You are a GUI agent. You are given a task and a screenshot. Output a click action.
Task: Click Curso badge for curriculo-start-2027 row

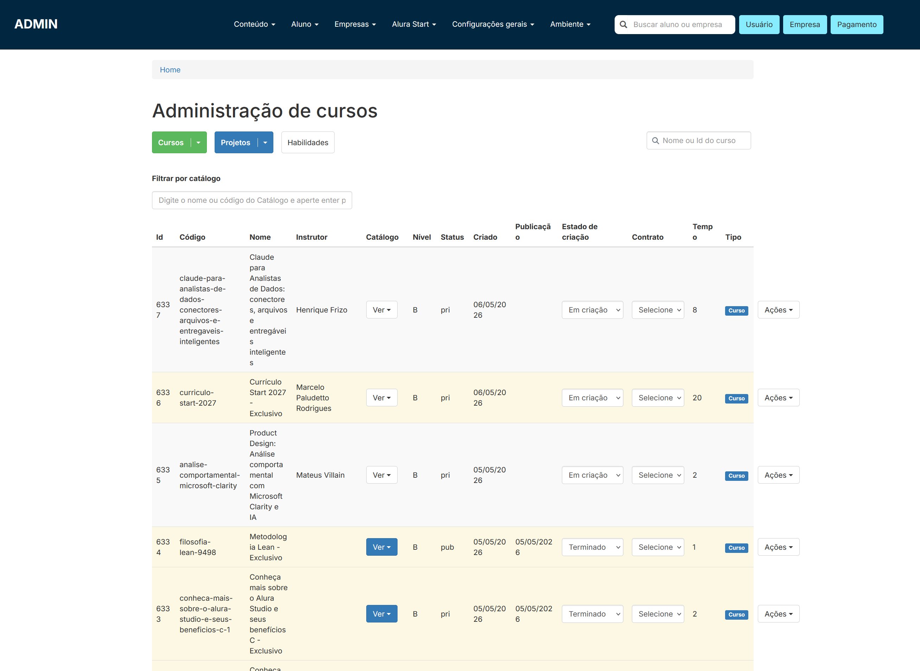pos(736,399)
